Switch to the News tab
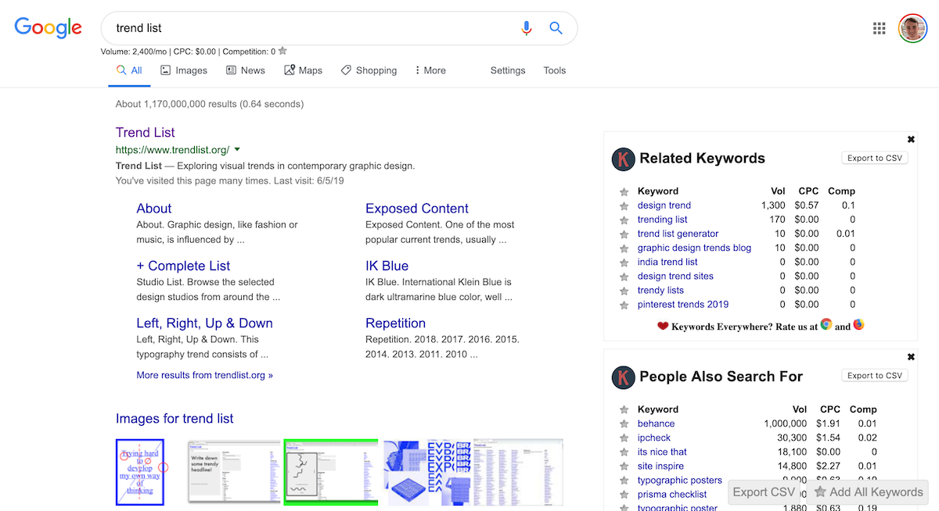939x511 pixels. pos(246,70)
